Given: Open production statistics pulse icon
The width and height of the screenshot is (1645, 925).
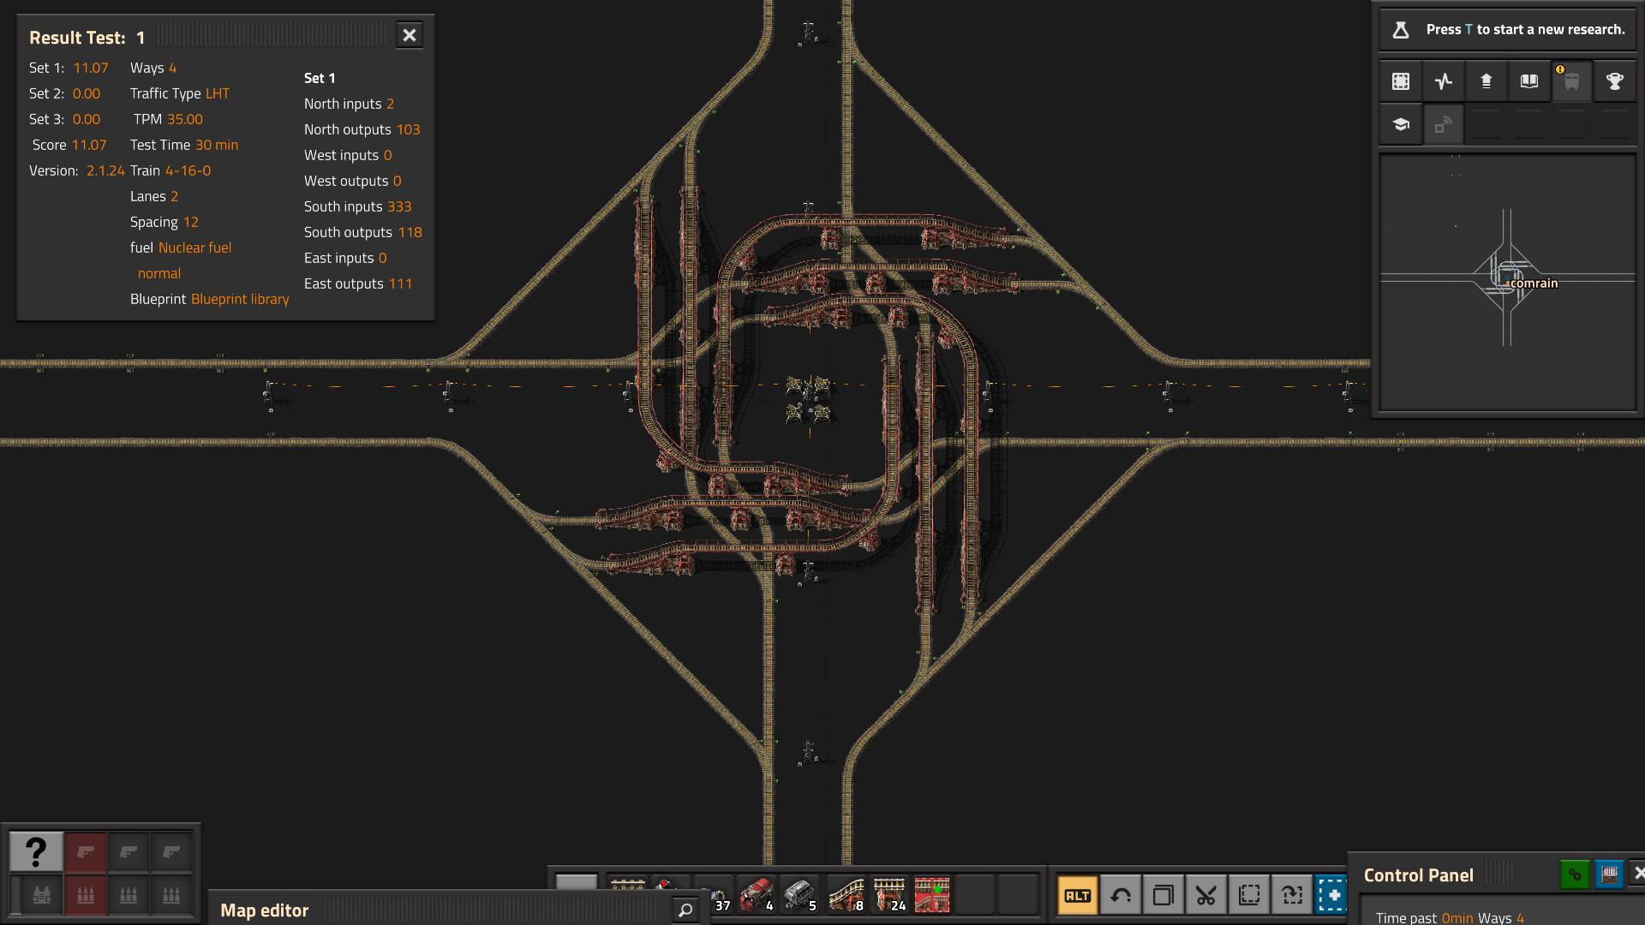Looking at the screenshot, I should pyautogui.click(x=1444, y=81).
